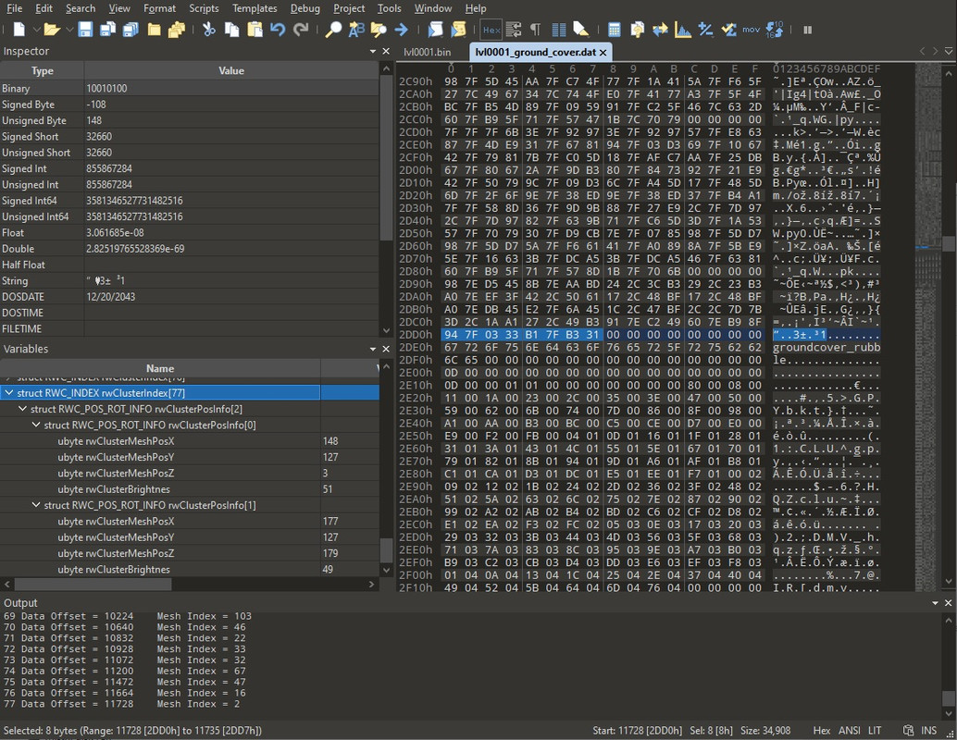Toggle whitespace display with pilcrow icon

(x=535, y=30)
